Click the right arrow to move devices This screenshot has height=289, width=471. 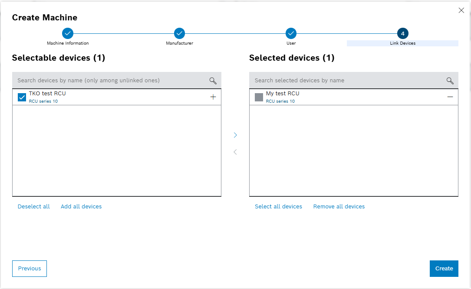(235, 135)
